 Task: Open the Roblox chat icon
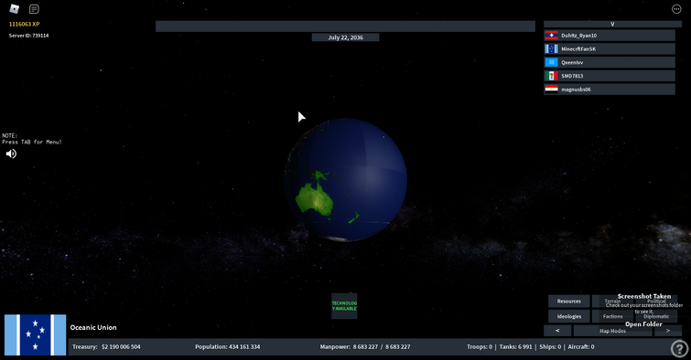[34, 9]
